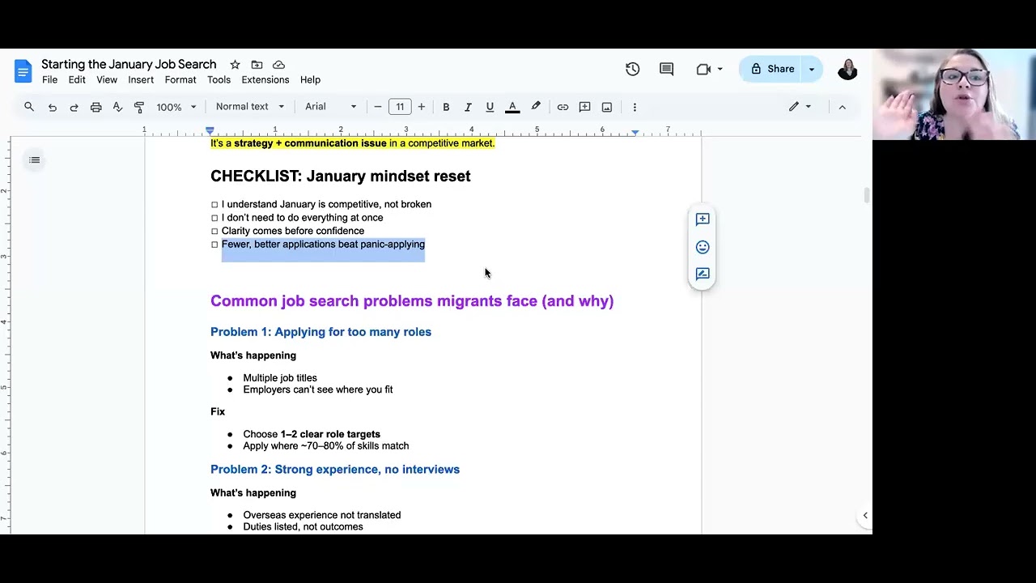Click heading 'CHECKLIST: January mindset reset'
The image size is (1036, 583).
coord(340,177)
